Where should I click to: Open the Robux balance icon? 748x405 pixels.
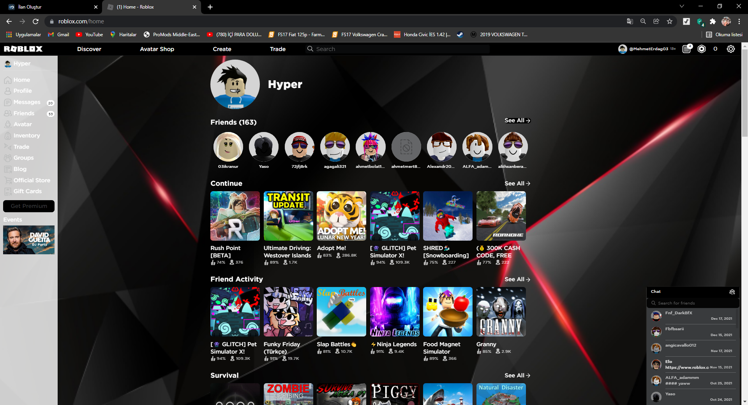[702, 49]
